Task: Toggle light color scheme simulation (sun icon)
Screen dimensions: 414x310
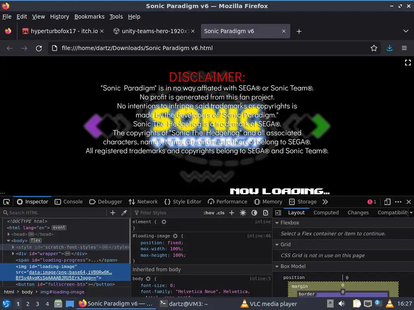Action: point(243,213)
